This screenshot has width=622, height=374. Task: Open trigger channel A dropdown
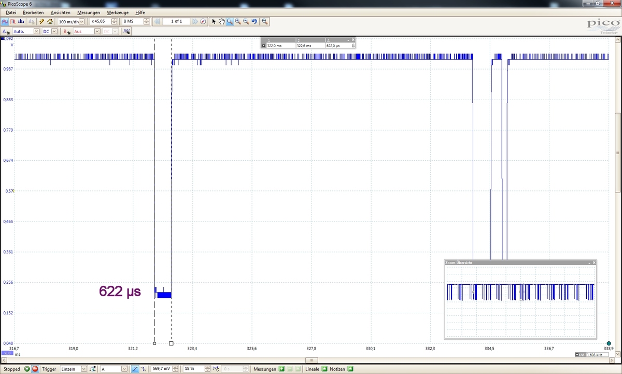pyautogui.click(x=124, y=369)
